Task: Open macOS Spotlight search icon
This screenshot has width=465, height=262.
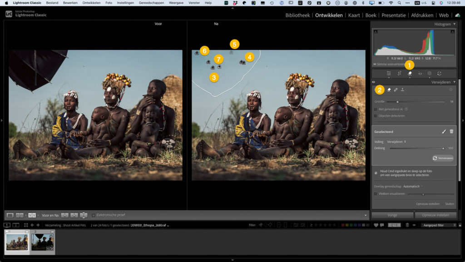Action: click(x=400, y=3)
